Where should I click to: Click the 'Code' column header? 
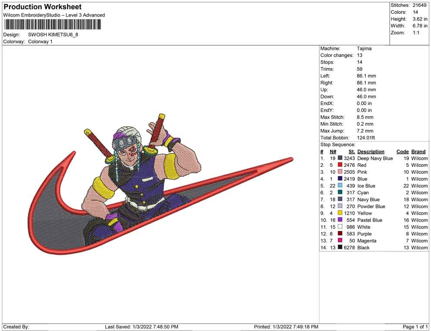[402, 152]
